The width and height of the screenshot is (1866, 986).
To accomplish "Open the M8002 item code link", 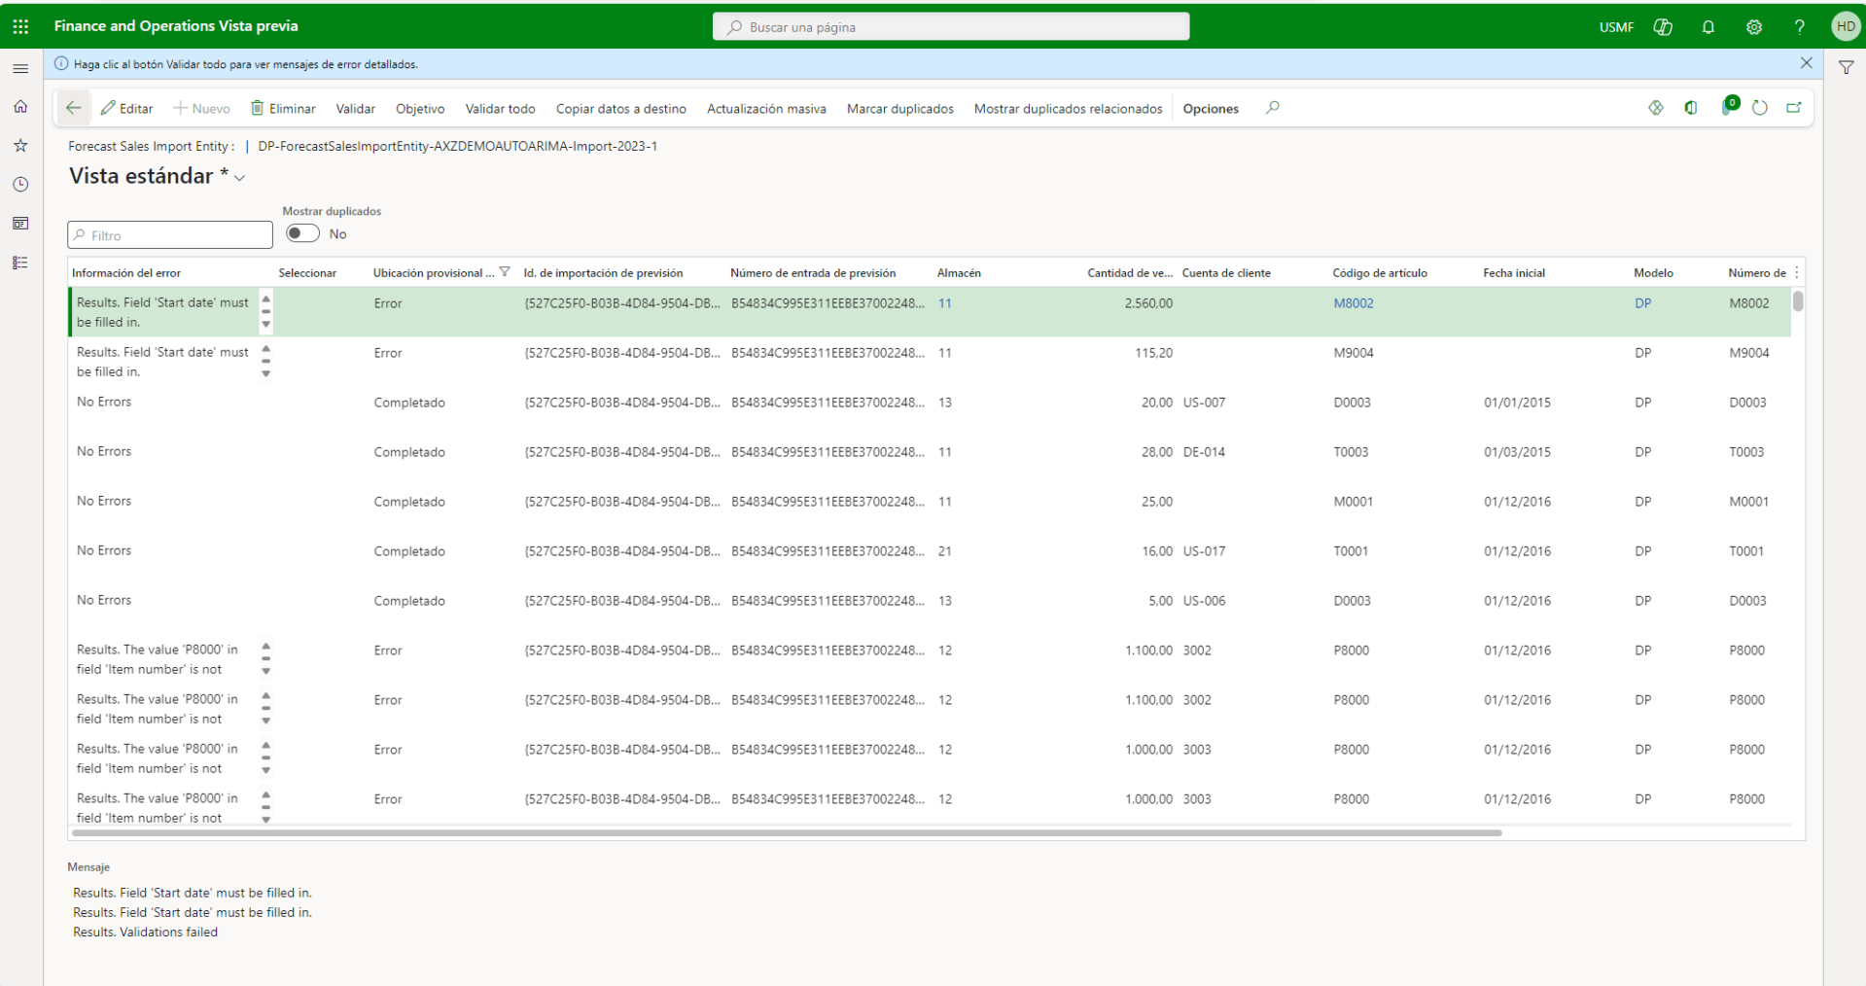I will click(x=1353, y=303).
